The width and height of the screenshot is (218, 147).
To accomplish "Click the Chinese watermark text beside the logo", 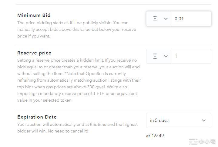I will [x=206, y=142].
